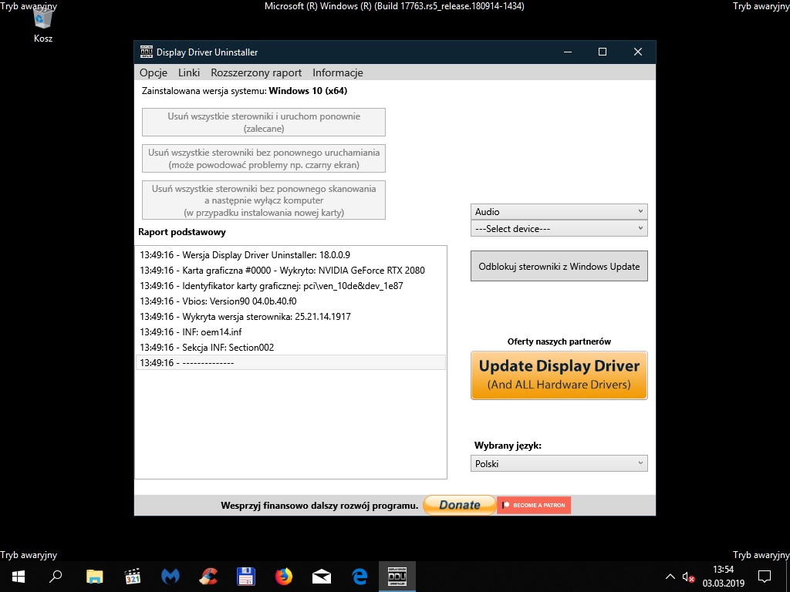Image resolution: width=790 pixels, height=592 pixels.
Task: Open the Windows Start menu
Action: click(x=19, y=577)
